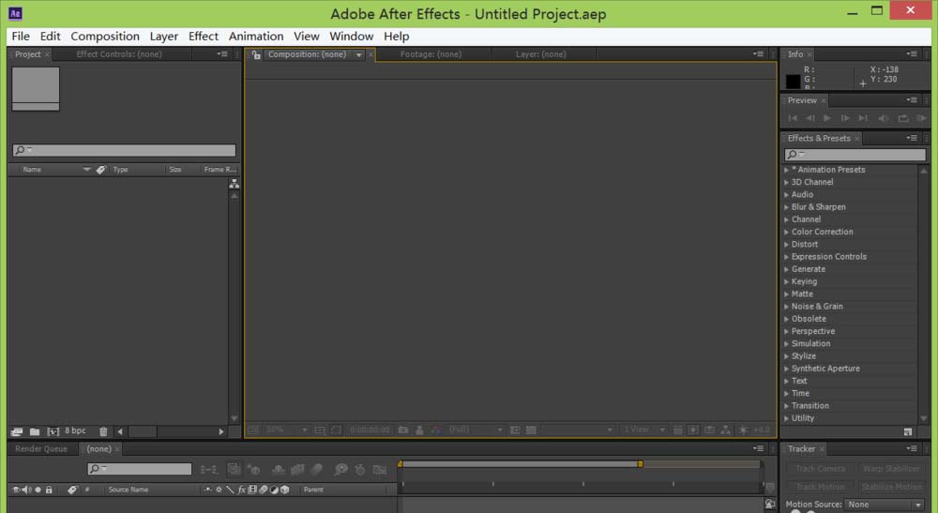Click the new composition icon
Viewport: 938px width, 513px height.
point(53,431)
